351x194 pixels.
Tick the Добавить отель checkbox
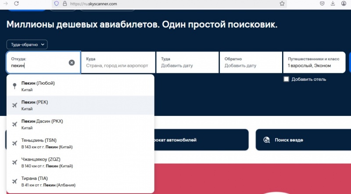coord(287,79)
